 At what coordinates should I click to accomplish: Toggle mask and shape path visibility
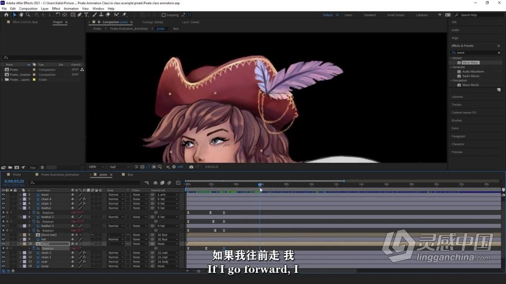(148, 167)
